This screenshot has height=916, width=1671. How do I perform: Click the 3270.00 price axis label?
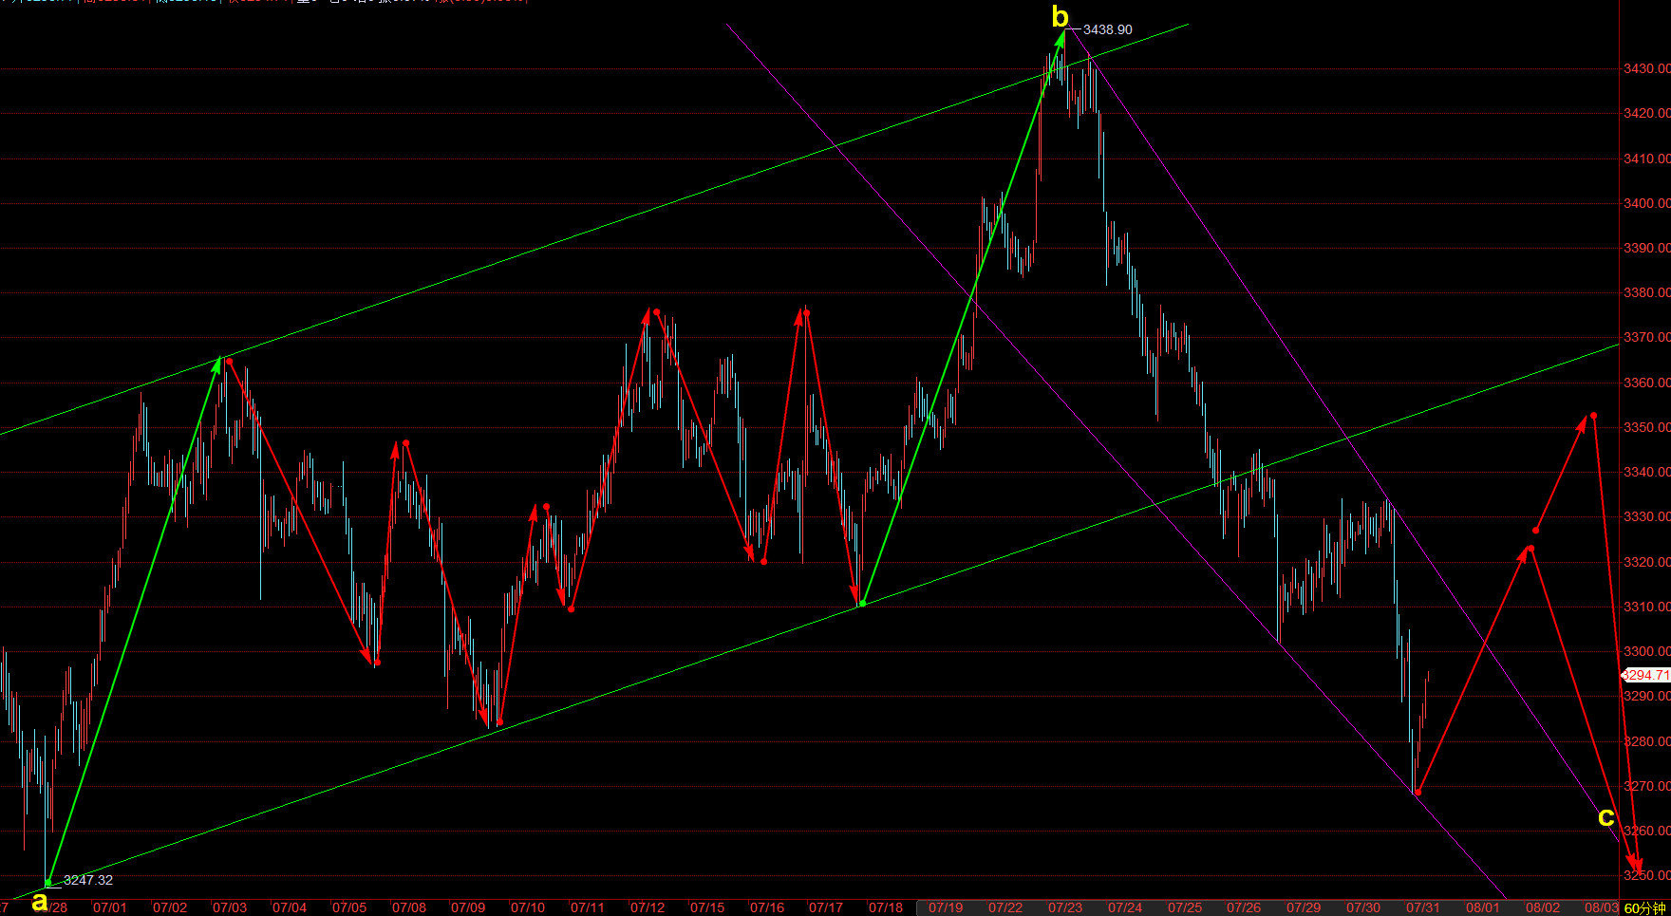(1646, 786)
